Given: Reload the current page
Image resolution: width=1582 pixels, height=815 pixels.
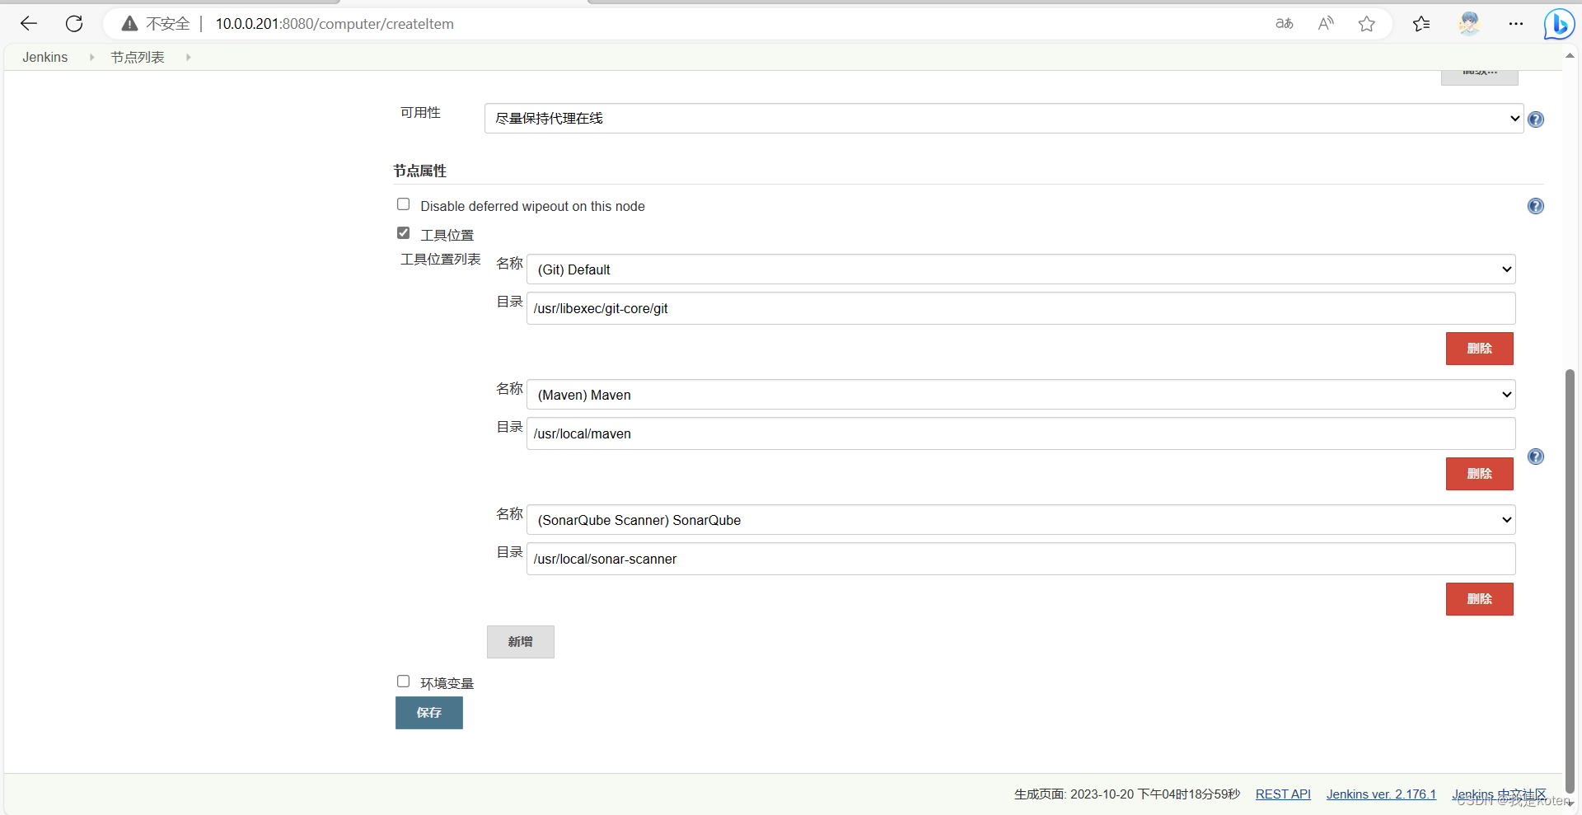Looking at the screenshot, I should pos(74,24).
